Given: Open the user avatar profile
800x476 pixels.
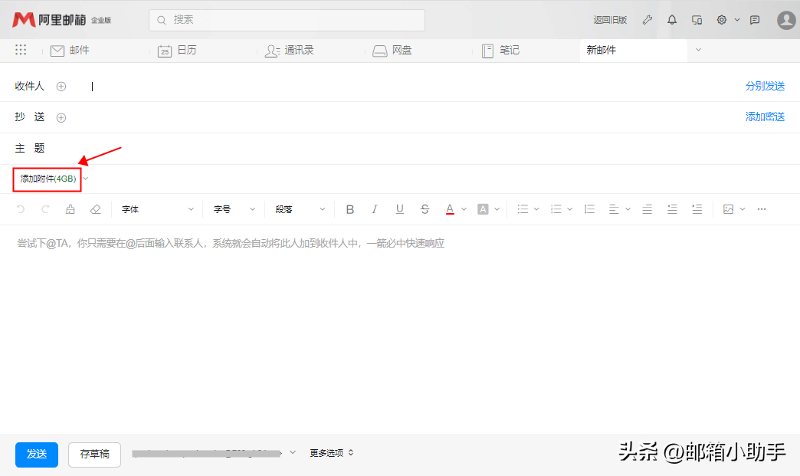Looking at the screenshot, I should [786, 20].
